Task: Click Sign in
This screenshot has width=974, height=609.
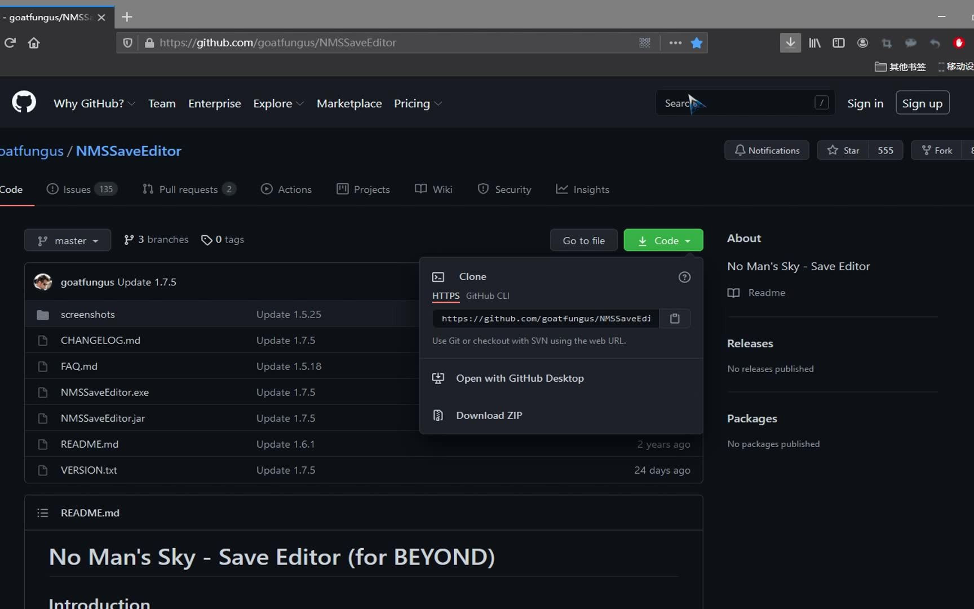Action: pyautogui.click(x=865, y=103)
